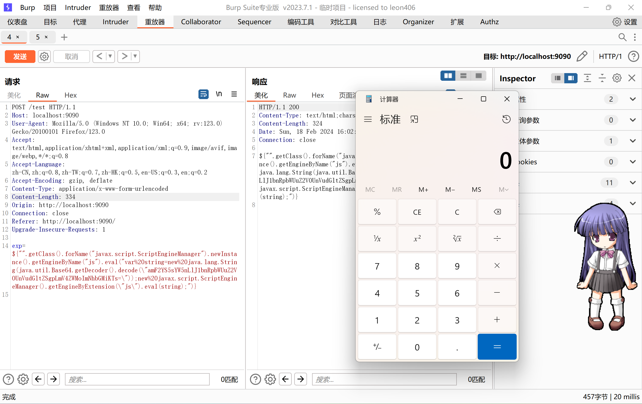Open the Collaborator tab
Screen dimensions: 642x404
[201, 22]
